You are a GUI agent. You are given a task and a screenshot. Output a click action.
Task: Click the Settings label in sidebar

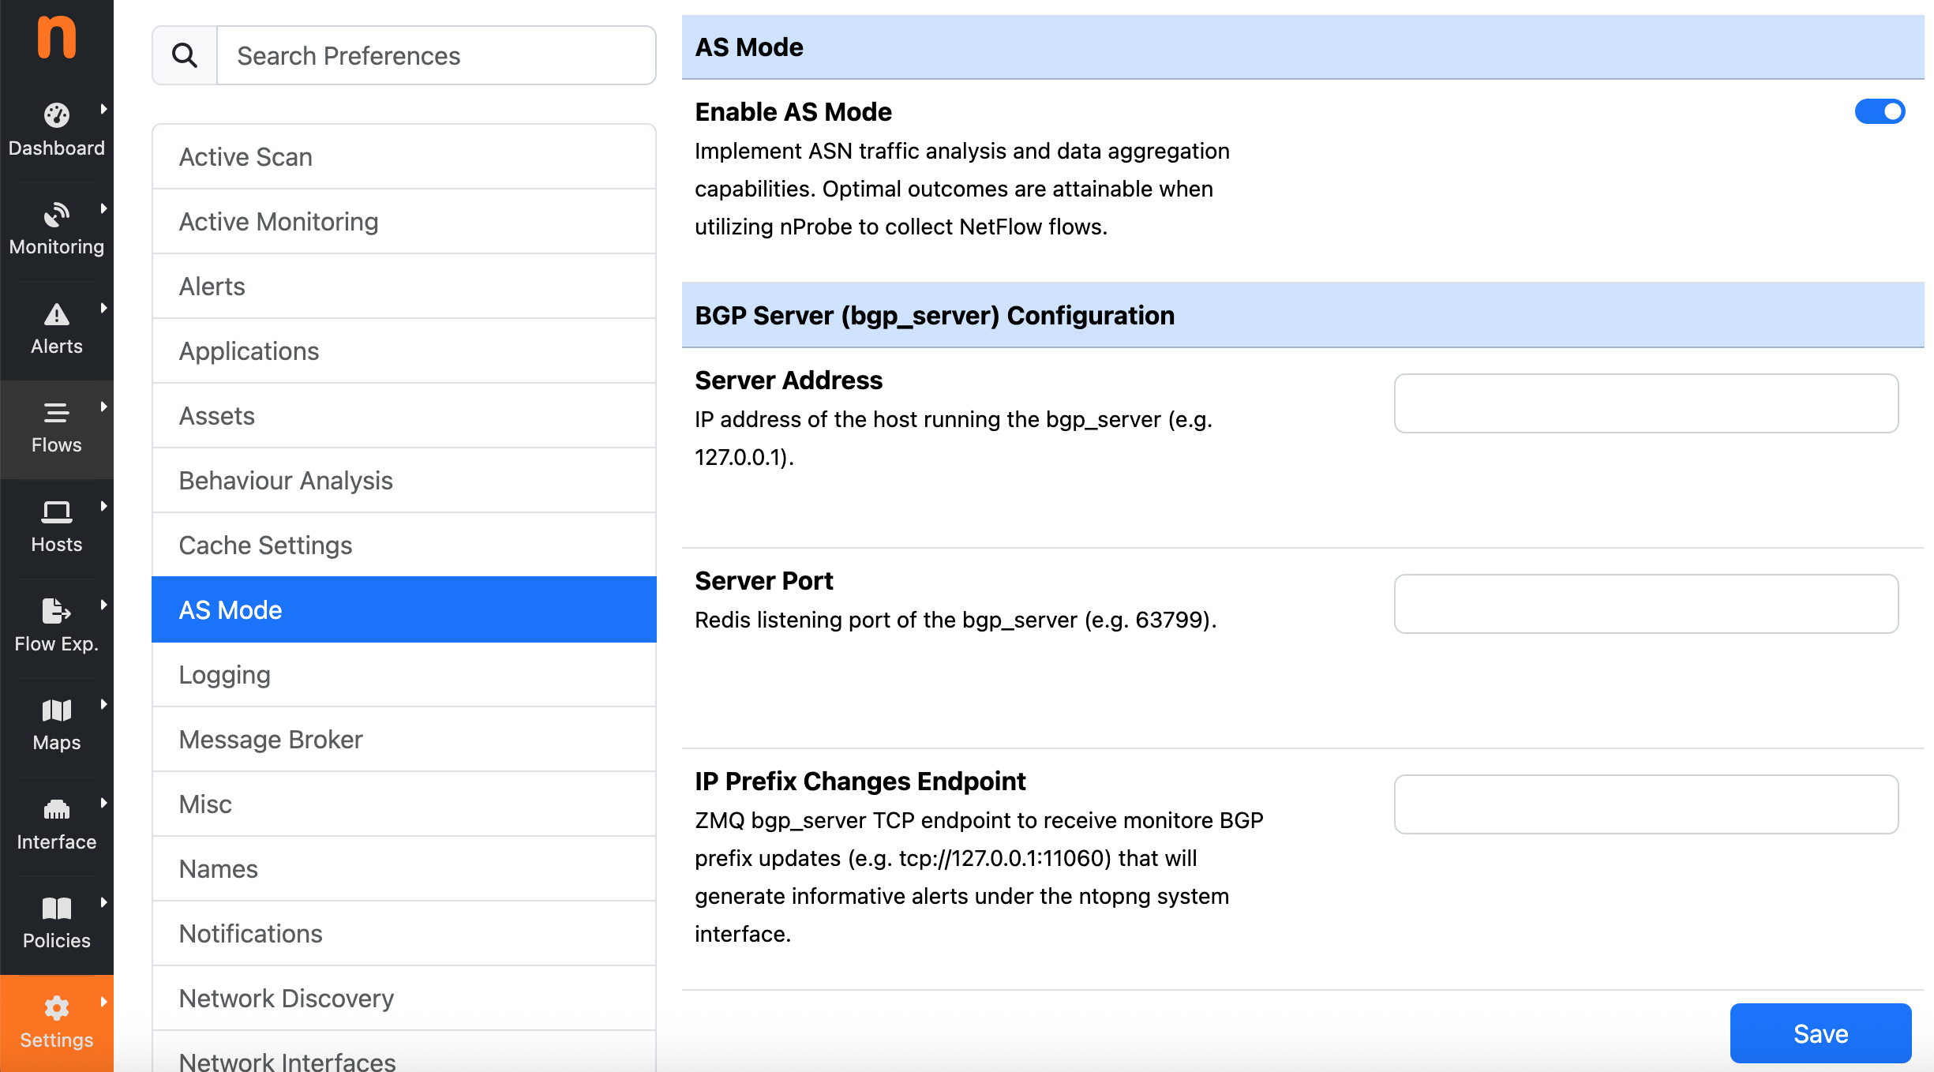tap(56, 1040)
